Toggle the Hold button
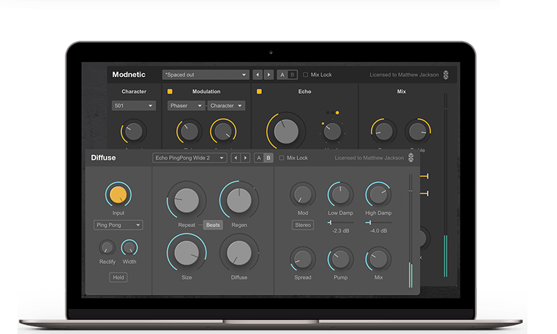This screenshot has width=557, height=334. click(118, 277)
